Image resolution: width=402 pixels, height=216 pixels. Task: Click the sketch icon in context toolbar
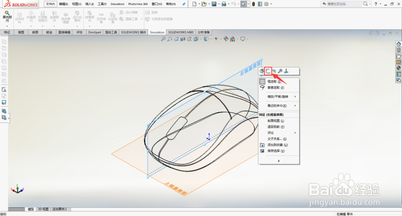[x=268, y=71]
